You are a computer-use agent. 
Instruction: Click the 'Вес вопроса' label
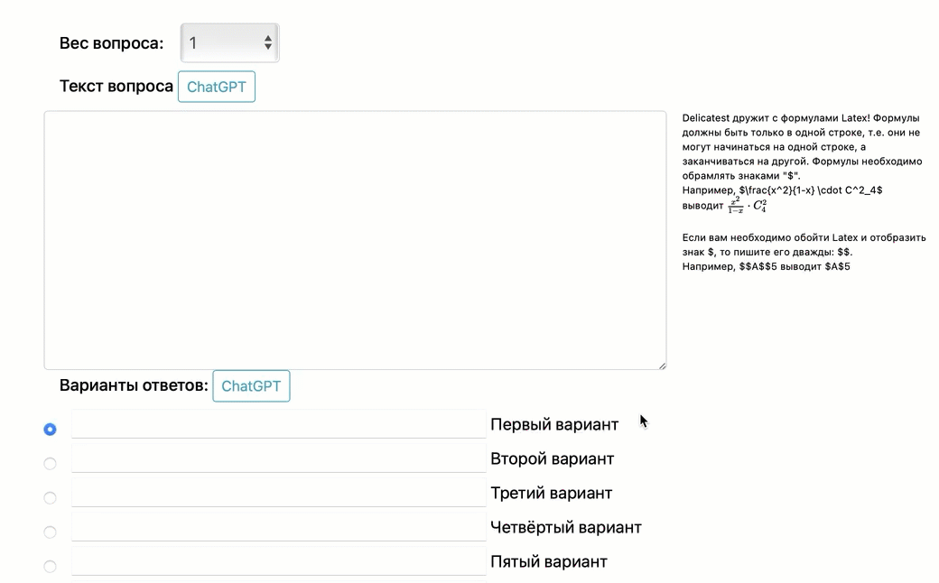click(112, 43)
